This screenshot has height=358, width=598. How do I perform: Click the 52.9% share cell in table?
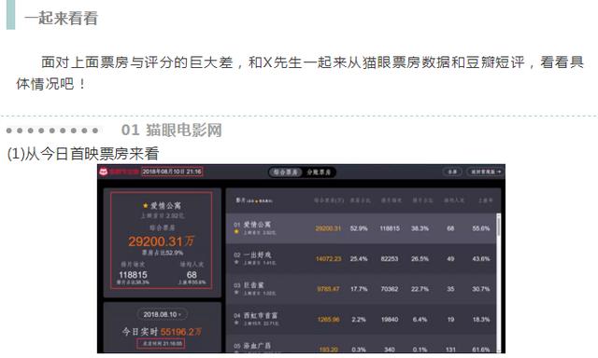tap(359, 228)
